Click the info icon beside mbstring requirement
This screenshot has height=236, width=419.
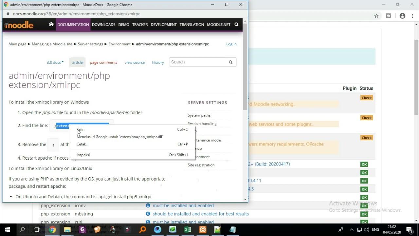pos(148,214)
